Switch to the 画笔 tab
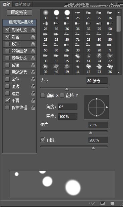 pos(6,4)
